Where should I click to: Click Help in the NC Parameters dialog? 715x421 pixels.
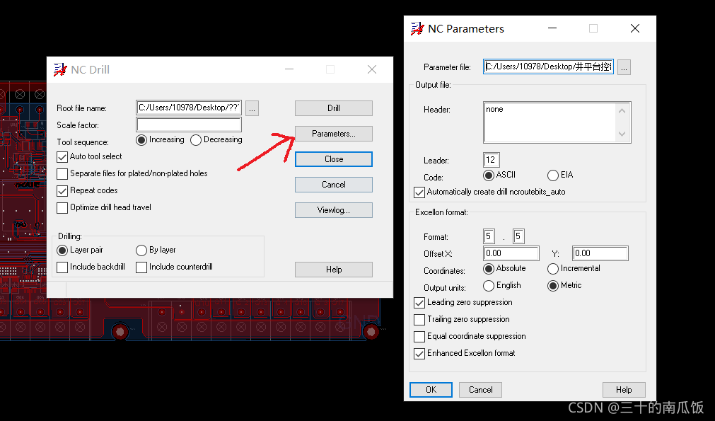point(624,390)
